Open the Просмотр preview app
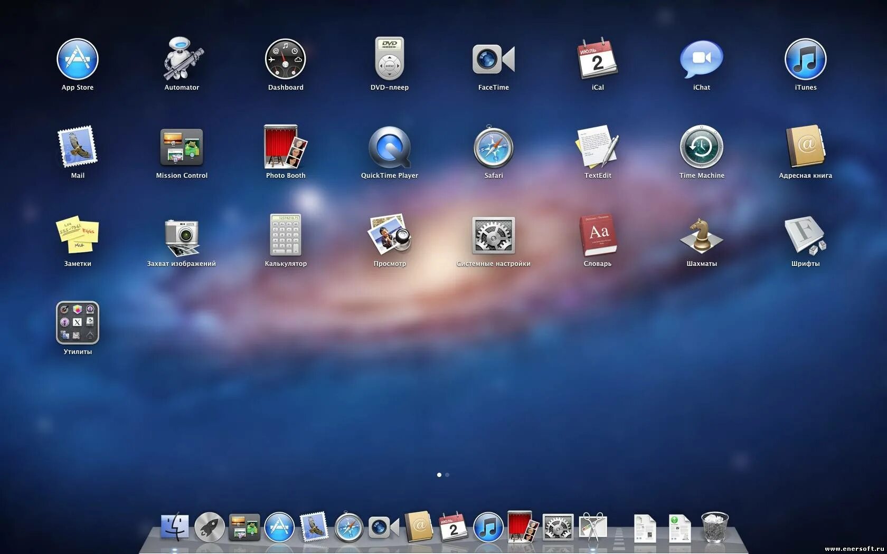 click(390, 235)
